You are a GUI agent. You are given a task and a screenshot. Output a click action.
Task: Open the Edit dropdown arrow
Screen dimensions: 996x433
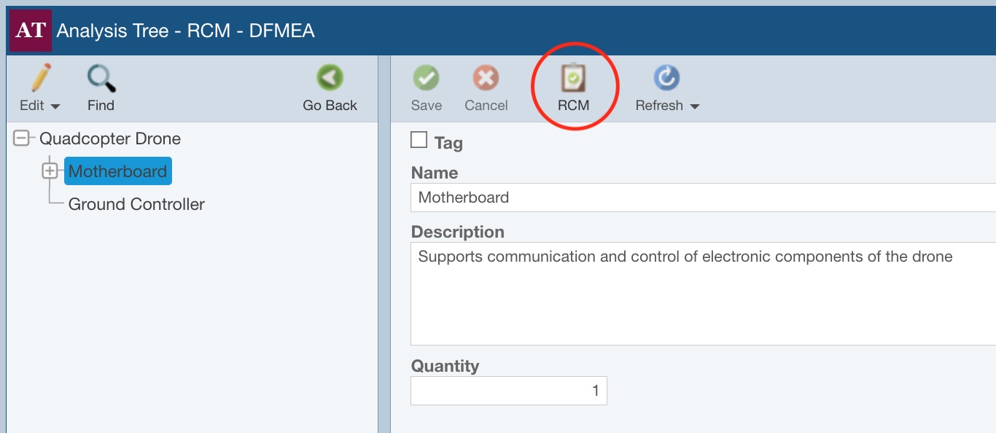click(55, 106)
